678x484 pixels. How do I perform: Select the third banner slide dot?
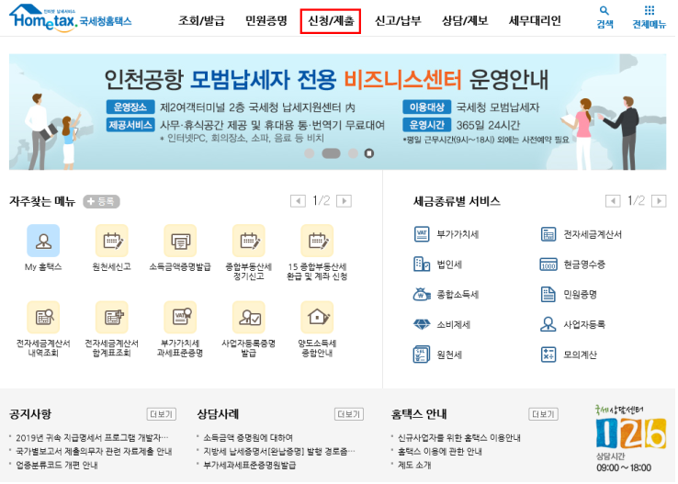(x=354, y=153)
